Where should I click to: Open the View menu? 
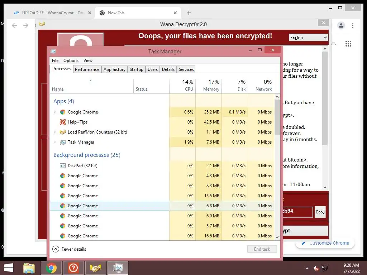click(x=88, y=60)
